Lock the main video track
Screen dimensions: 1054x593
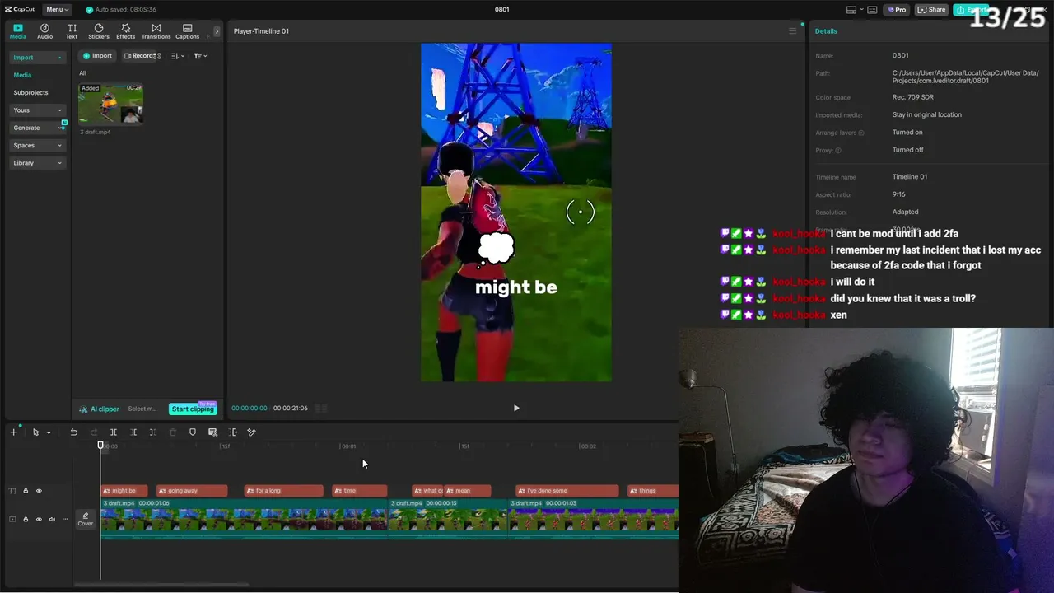point(26,519)
